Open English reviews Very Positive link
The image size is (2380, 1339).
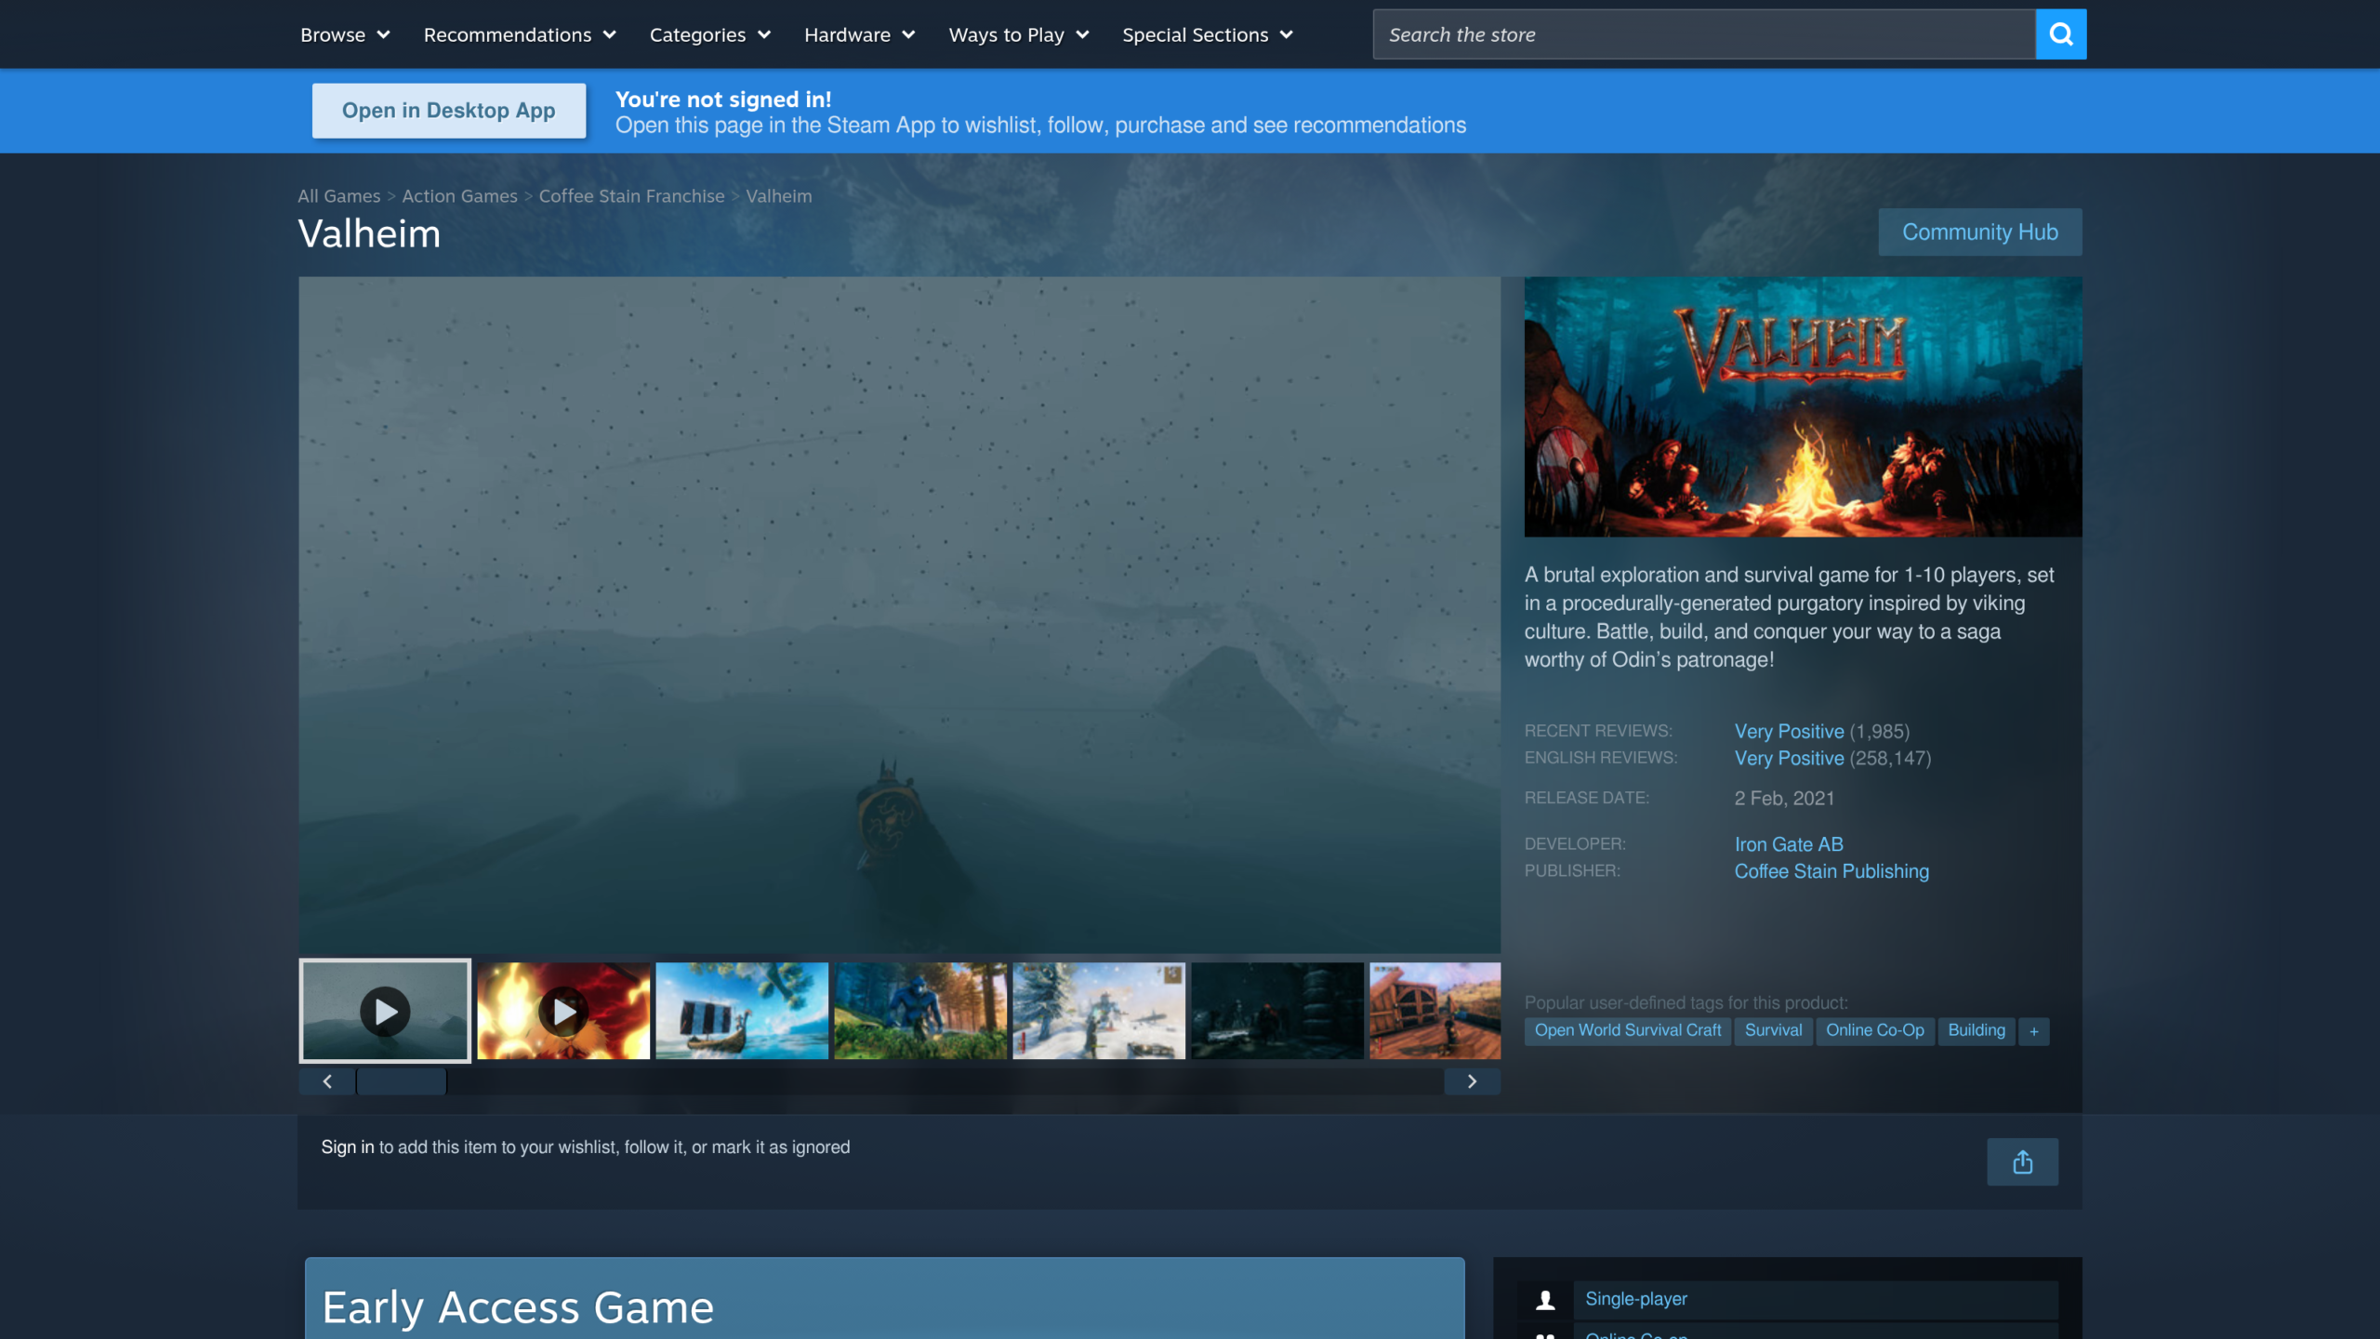point(1790,758)
